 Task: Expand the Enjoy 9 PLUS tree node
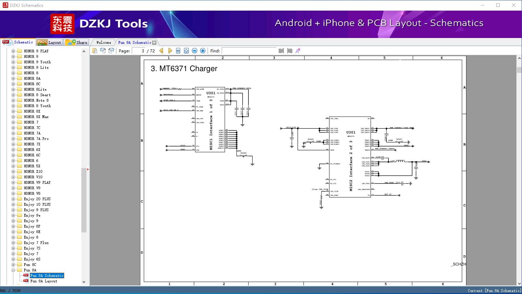click(x=13, y=210)
